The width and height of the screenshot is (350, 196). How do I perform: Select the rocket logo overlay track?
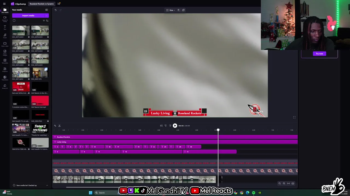point(175,171)
